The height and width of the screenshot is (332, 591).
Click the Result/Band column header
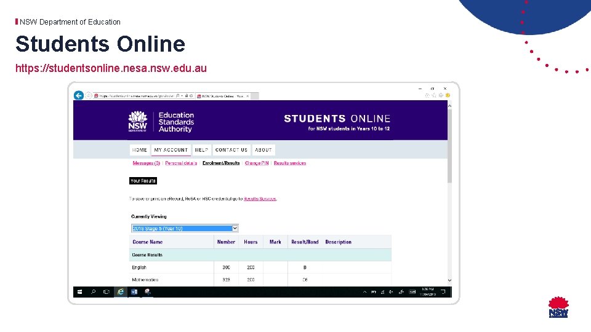click(305, 242)
